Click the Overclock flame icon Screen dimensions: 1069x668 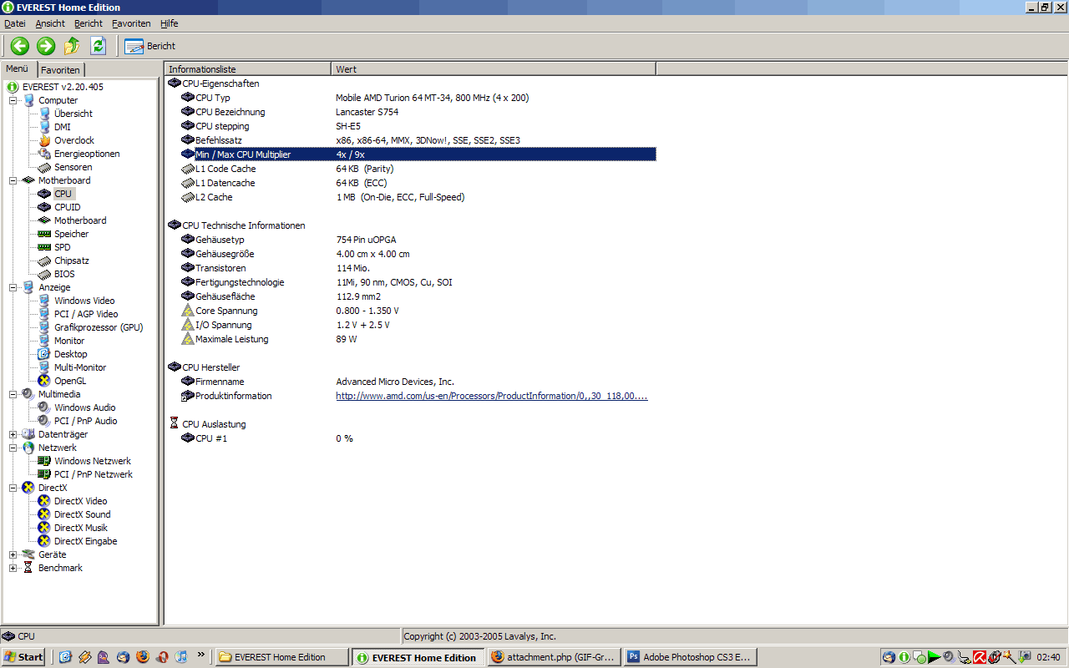[44, 140]
